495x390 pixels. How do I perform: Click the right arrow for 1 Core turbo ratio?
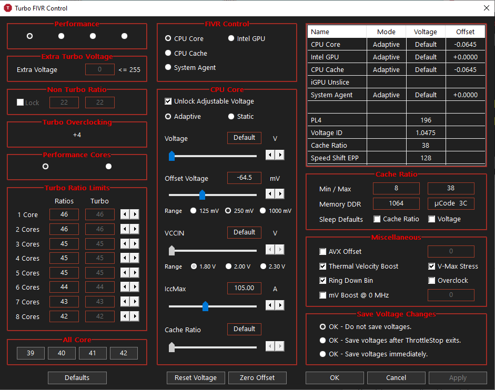(x=135, y=214)
